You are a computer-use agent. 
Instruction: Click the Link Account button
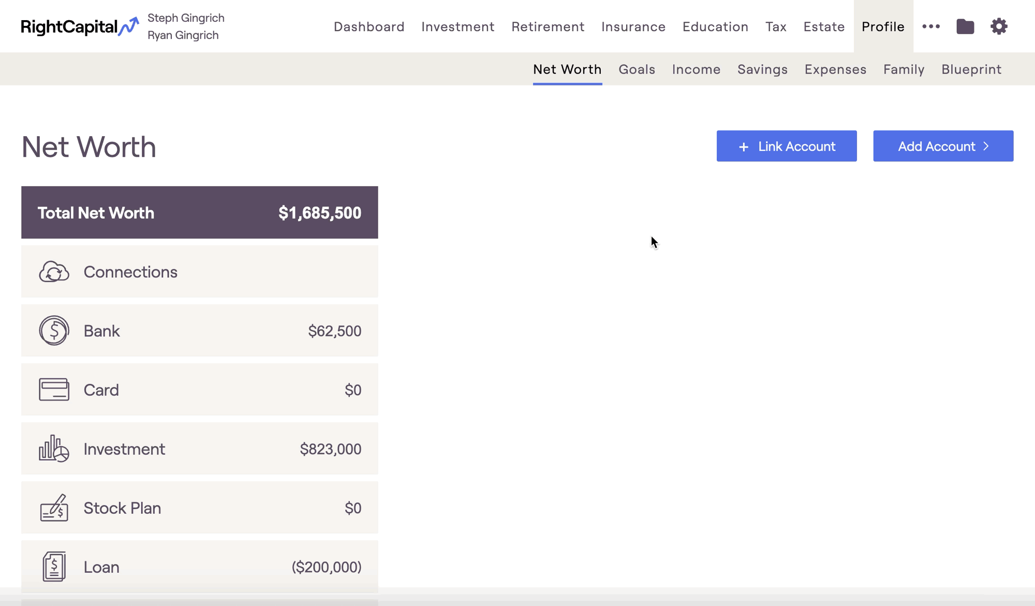tap(786, 146)
